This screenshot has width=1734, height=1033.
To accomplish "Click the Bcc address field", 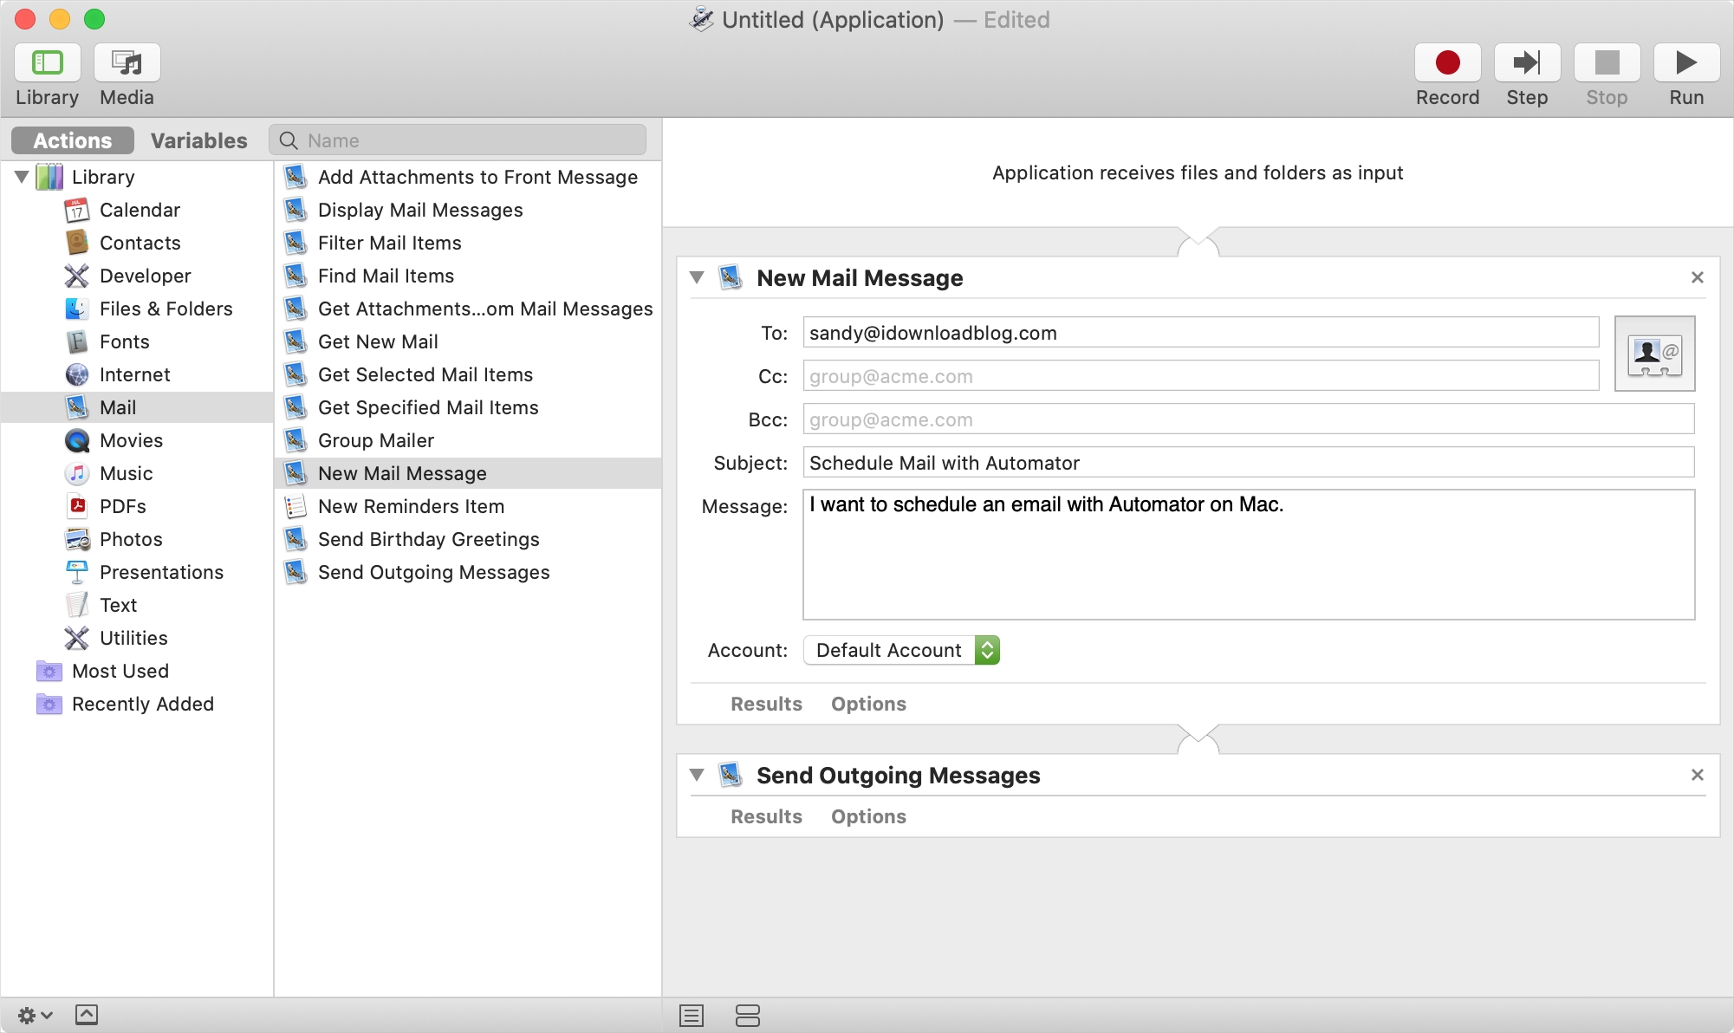I will [x=1248, y=419].
